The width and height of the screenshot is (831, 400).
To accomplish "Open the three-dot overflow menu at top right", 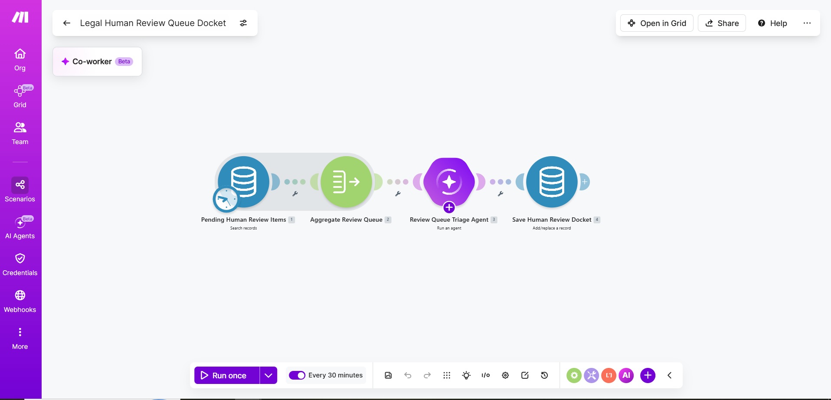I will [x=807, y=23].
